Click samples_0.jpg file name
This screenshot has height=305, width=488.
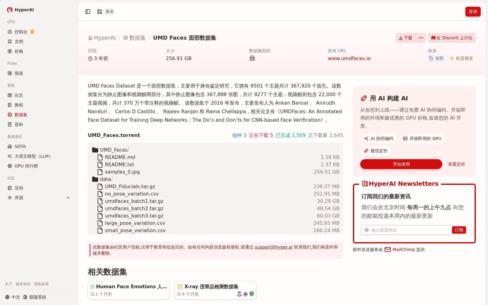pos(122,172)
